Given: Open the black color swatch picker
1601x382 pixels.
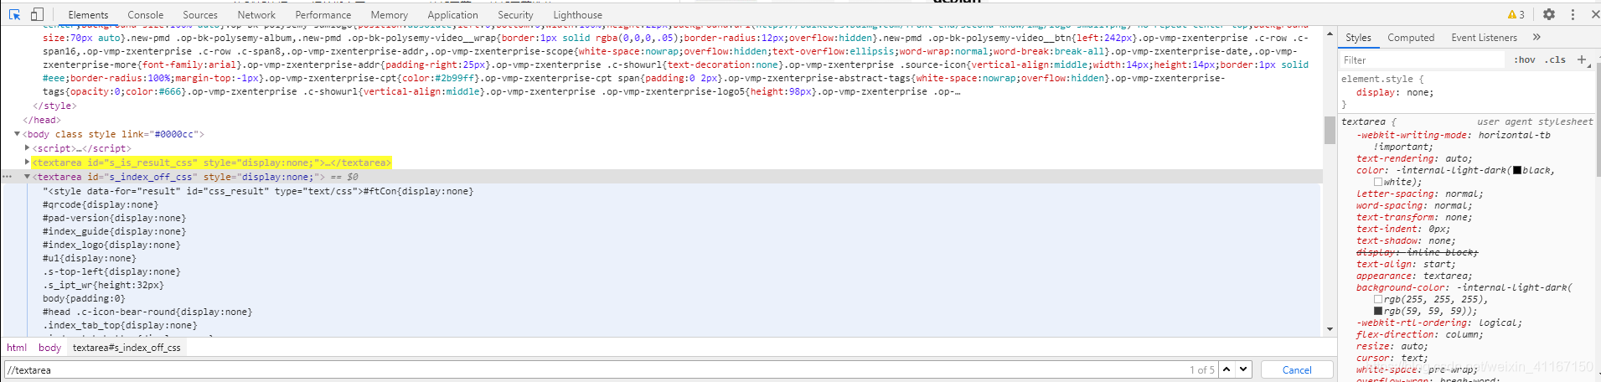Looking at the screenshot, I should click(1517, 170).
